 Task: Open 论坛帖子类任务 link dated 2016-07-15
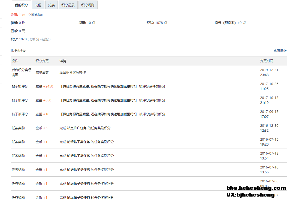pyautogui.click(x=78, y=142)
